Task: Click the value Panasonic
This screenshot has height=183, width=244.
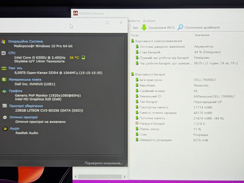Action: (201, 85)
